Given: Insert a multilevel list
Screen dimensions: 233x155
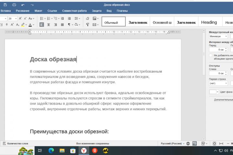Looking at the screenshot, I should [55, 18].
